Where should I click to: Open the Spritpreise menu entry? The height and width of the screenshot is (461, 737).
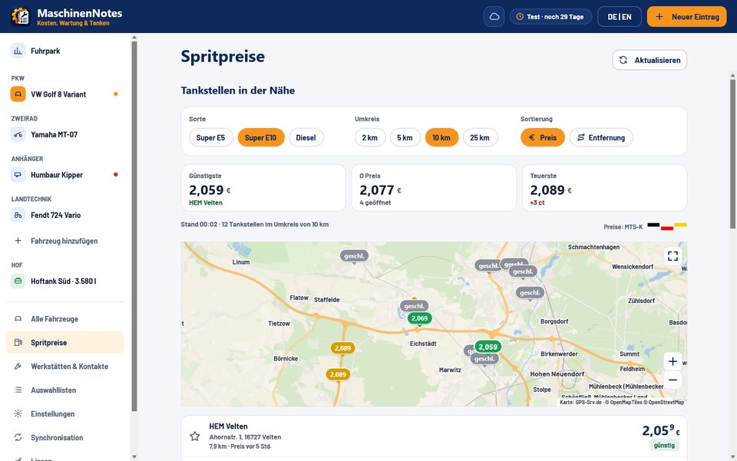click(x=64, y=342)
